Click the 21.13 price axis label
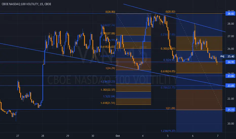 coord(231,110)
